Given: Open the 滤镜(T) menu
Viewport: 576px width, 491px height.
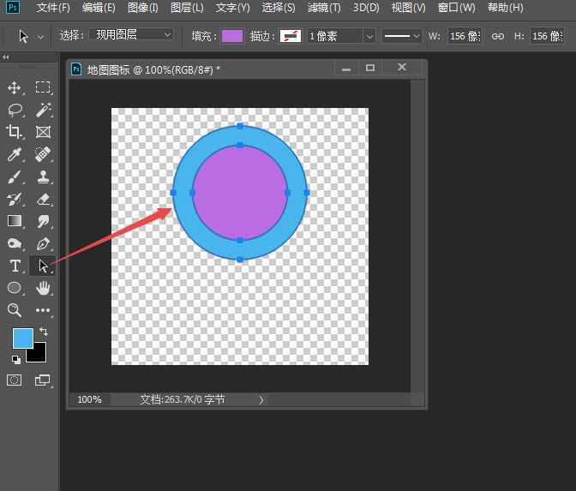Looking at the screenshot, I should pos(323,8).
